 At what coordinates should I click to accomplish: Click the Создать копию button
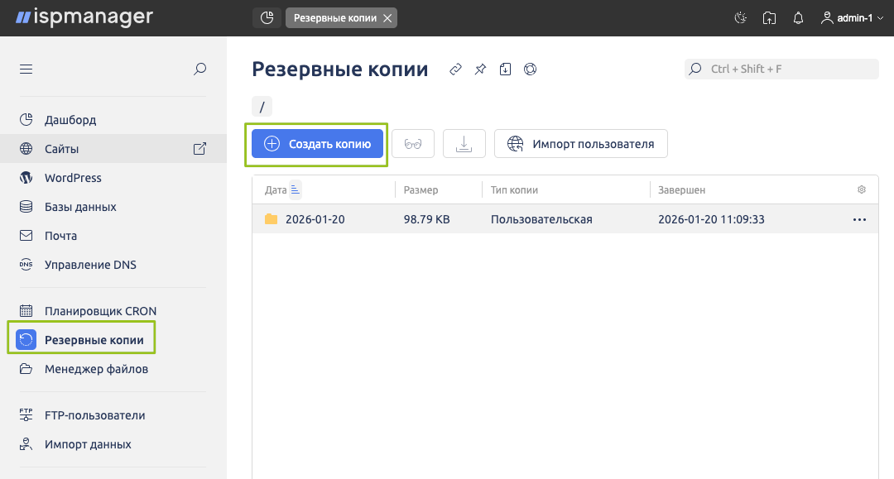(318, 144)
